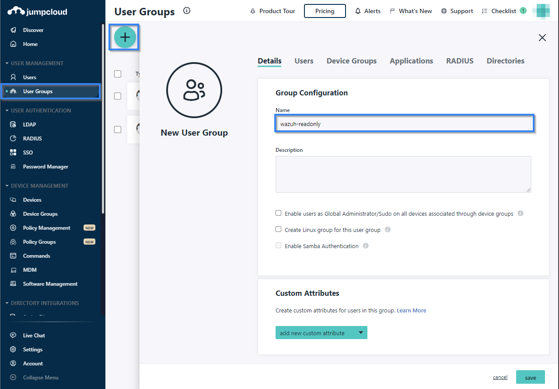Click the cancel link
The height and width of the screenshot is (389, 559).
coord(500,377)
